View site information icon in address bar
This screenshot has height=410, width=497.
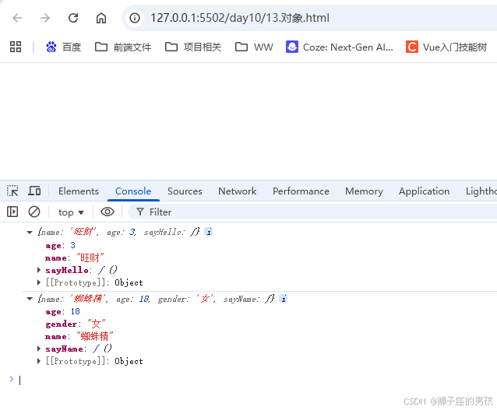(135, 18)
